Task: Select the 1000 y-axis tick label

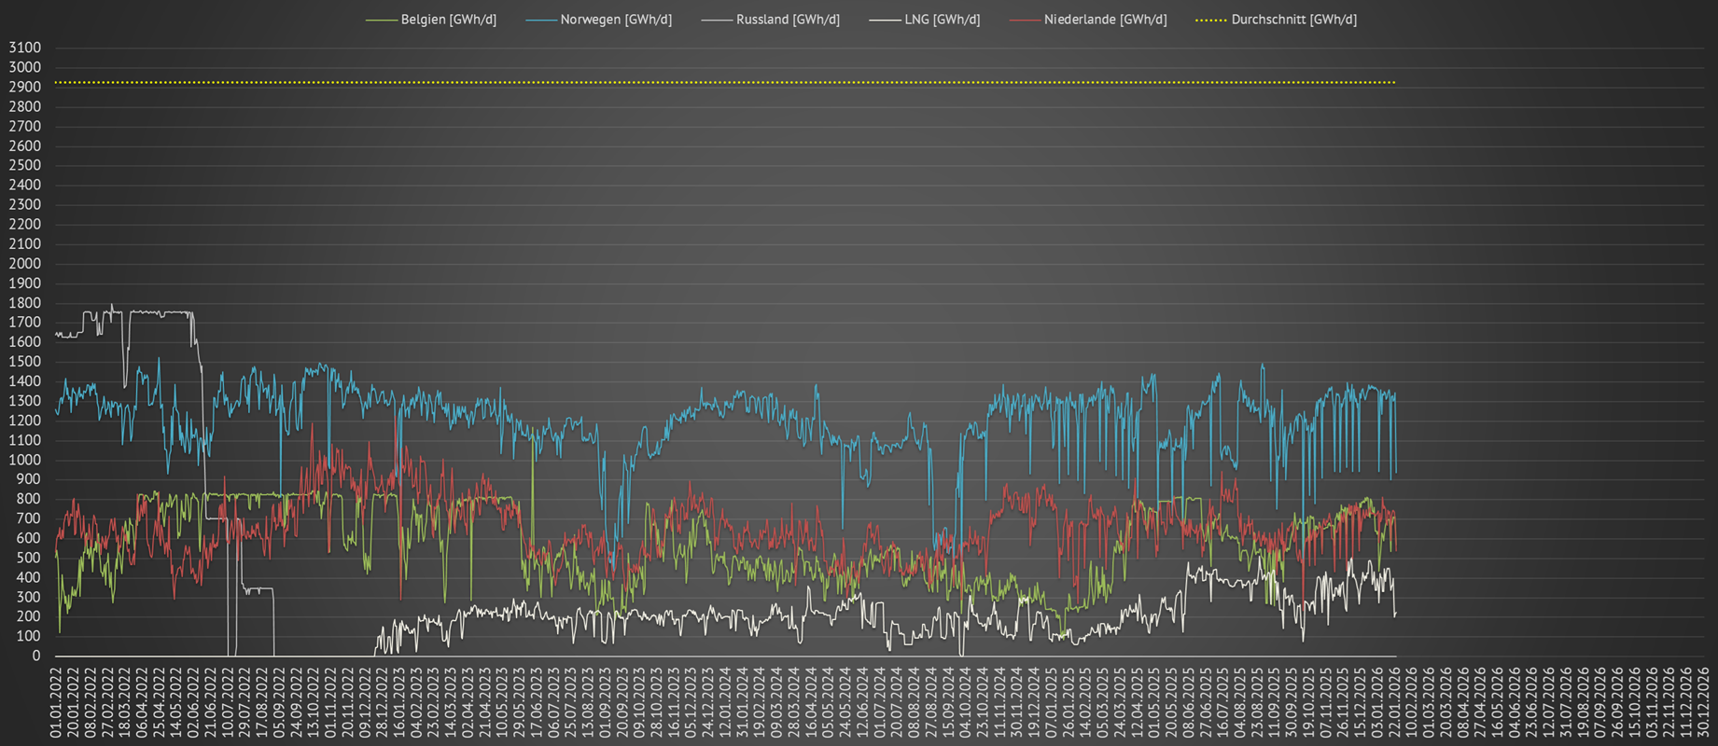Action: point(24,460)
